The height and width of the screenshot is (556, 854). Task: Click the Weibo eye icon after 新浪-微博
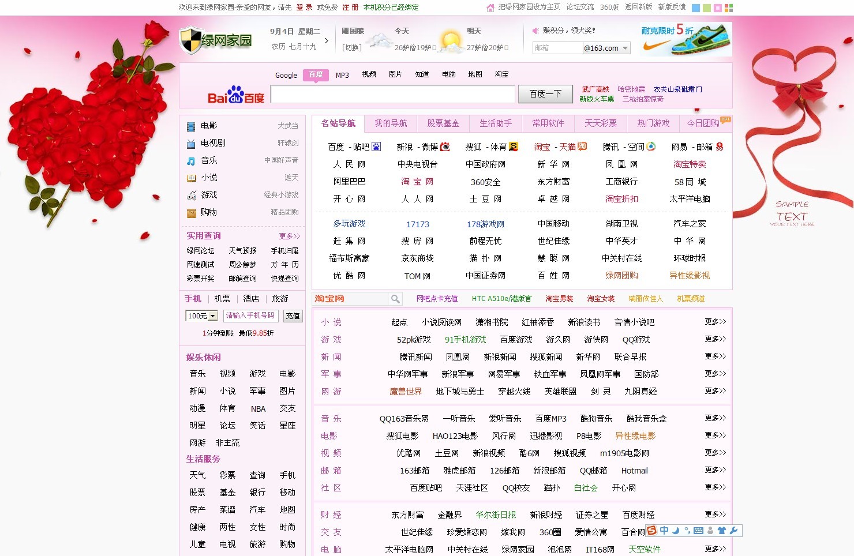445,146
